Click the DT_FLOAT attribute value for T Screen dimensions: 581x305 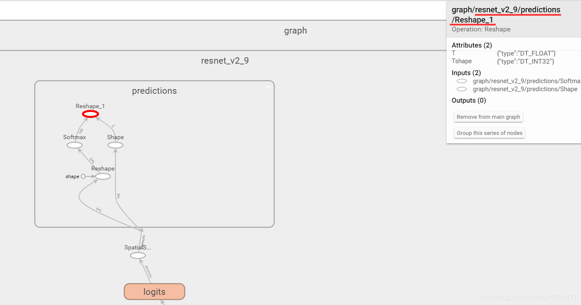[x=526, y=53]
